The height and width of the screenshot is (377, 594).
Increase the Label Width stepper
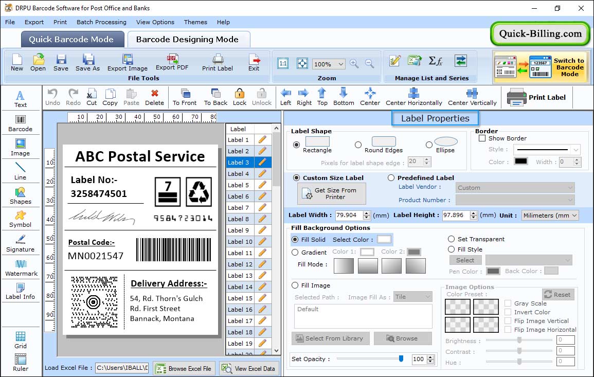pos(366,213)
